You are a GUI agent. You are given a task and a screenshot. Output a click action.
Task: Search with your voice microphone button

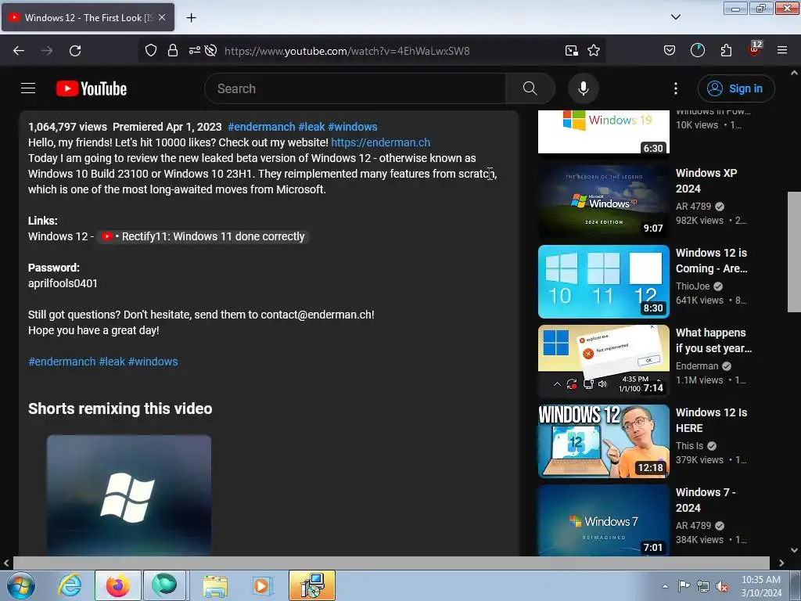click(x=583, y=88)
